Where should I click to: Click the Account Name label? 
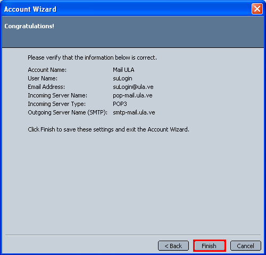tap(47, 70)
